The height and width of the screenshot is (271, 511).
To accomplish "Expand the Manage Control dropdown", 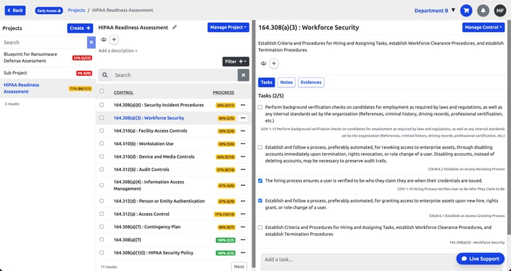I will coord(483,27).
